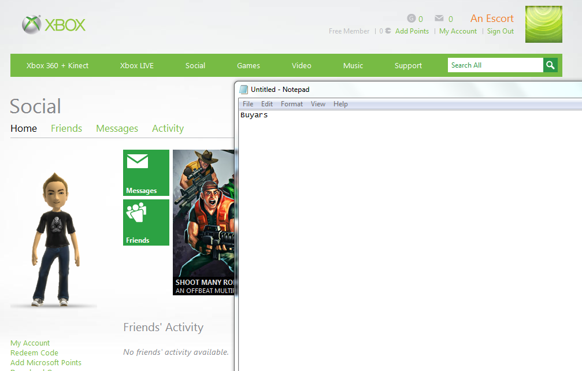
Task: Click the word Buyars in Notepad
Action: point(254,115)
